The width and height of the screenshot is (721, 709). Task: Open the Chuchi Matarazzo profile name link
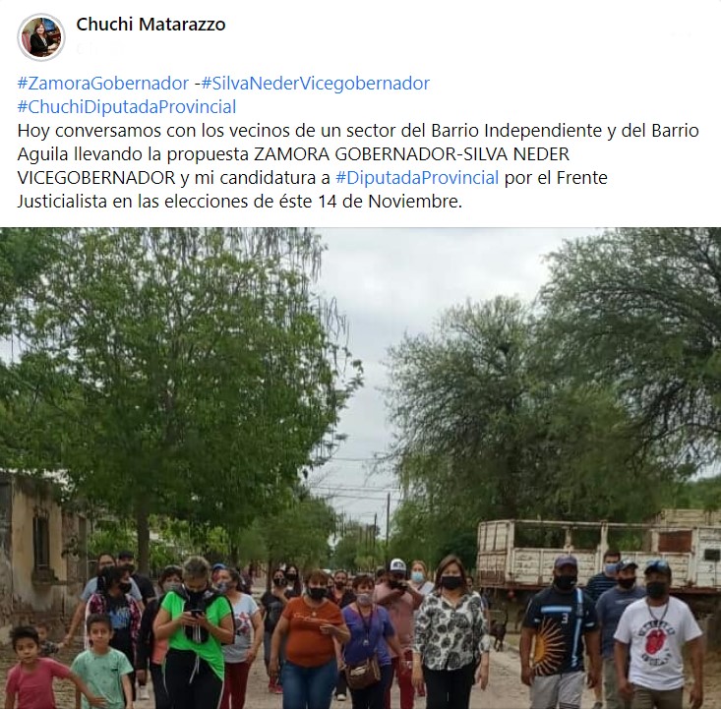[150, 25]
